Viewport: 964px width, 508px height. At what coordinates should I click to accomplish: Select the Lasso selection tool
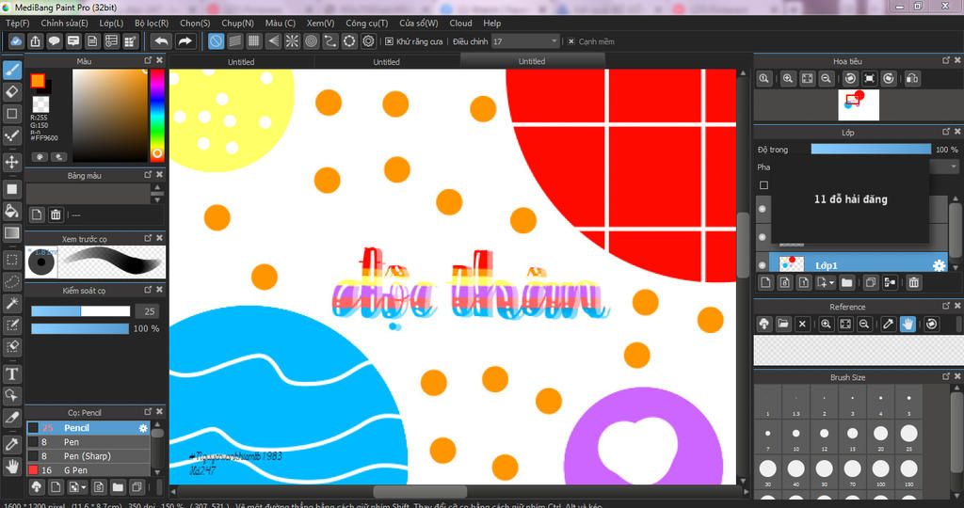(x=11, y=281)
